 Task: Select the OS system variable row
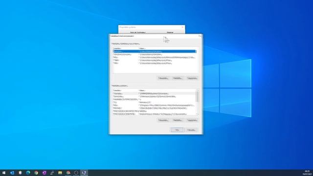[x=155, y=102]
